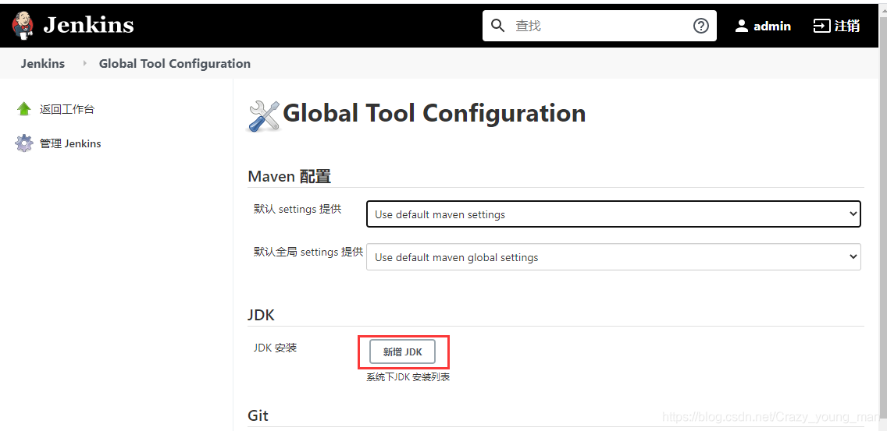This screenshot has width=887, height=431.
Task: Open search help question mark icon
Action: point(701,26)
